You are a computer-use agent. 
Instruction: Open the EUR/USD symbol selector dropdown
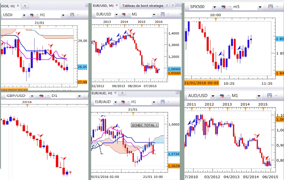tap(117, 14)
